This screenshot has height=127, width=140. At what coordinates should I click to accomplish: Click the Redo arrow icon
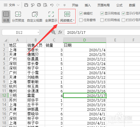[x=58, y=5]
